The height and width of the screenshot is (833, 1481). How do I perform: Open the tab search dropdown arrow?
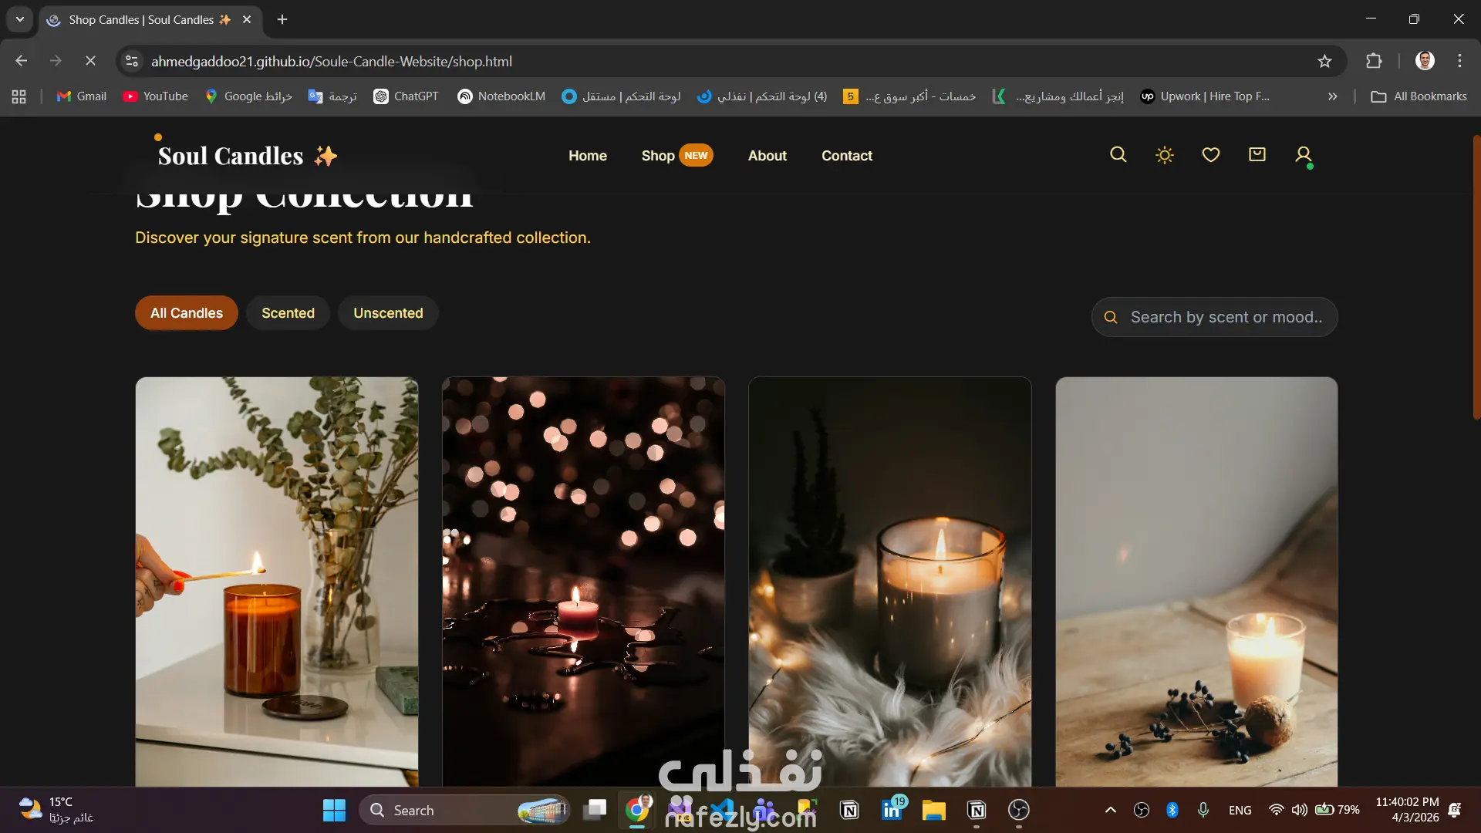(x=20, y=19)
